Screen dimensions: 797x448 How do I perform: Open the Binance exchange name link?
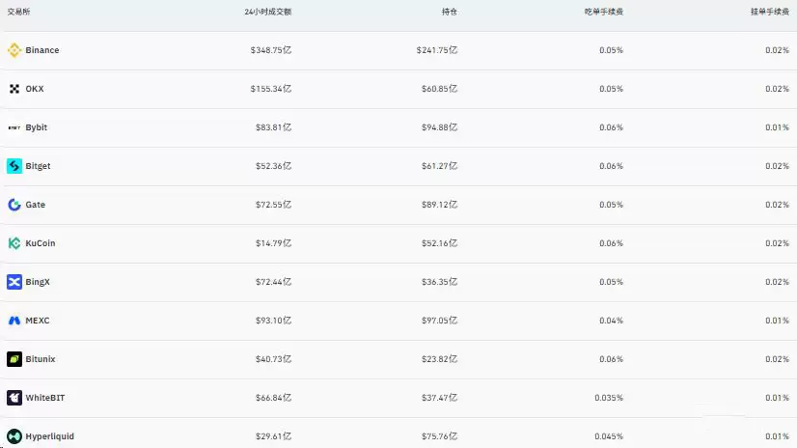[x=42, y=50]
